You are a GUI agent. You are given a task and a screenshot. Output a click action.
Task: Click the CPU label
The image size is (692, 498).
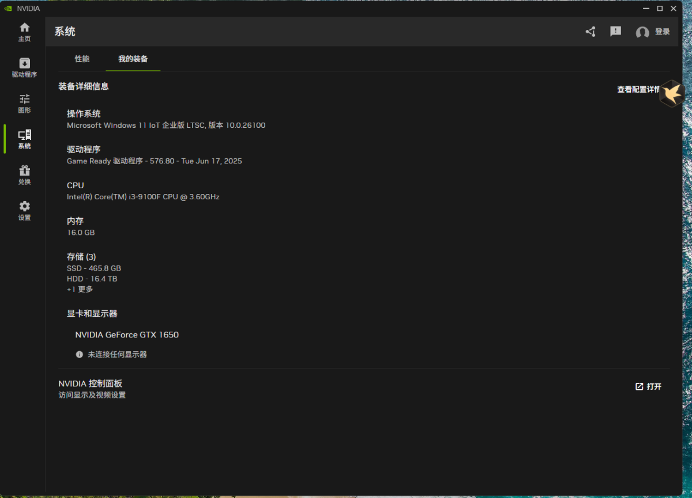pyautogui.click(x=76, y=185)
